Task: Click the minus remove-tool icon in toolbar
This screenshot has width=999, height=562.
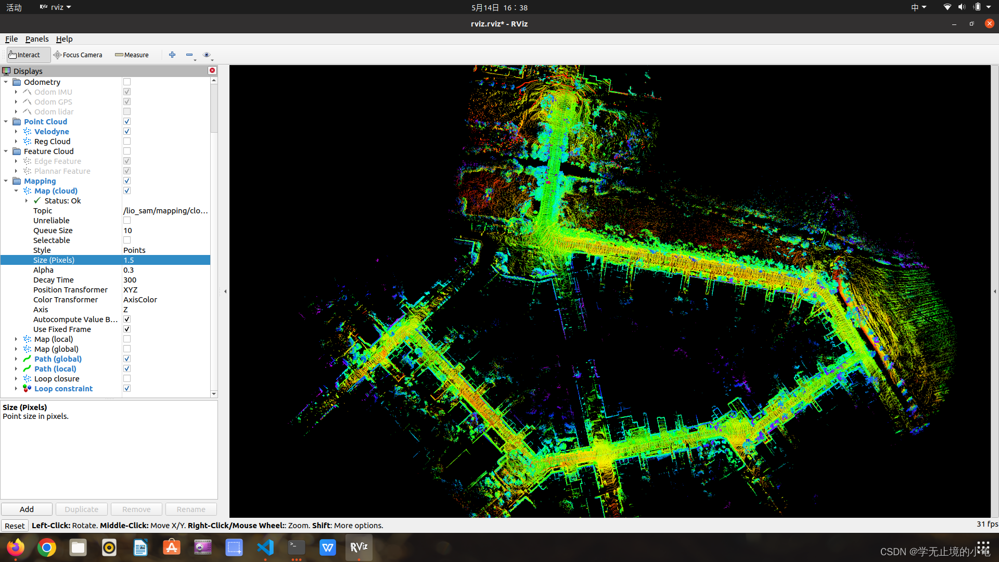Action: click(x=189, y=55)
